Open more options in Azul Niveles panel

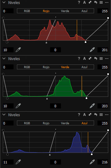coord(107,115)
